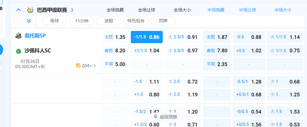Pick -0/0.5 half handicap odds 0.54

coord(249,112)
